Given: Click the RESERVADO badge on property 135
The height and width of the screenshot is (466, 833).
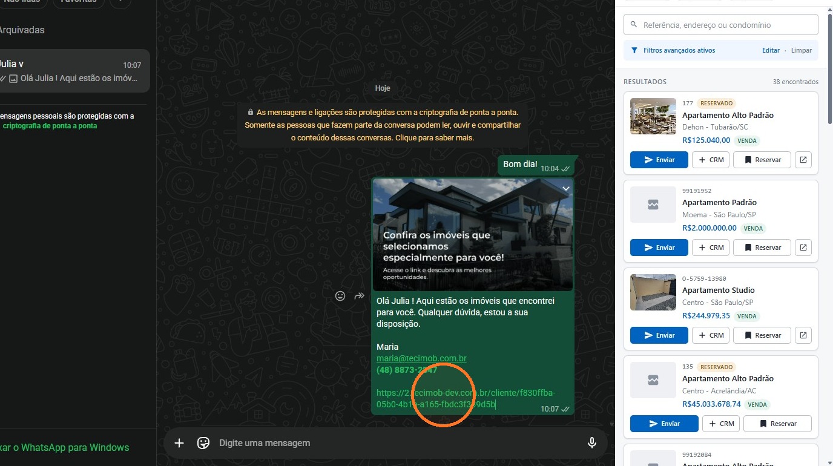Looking at the screenshot, I should pyautogui.click(x=717, y=367).
